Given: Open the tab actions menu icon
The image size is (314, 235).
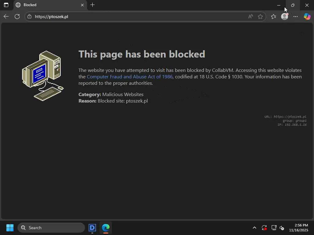Looking at the screenshot, I should (x=6, y=5).
